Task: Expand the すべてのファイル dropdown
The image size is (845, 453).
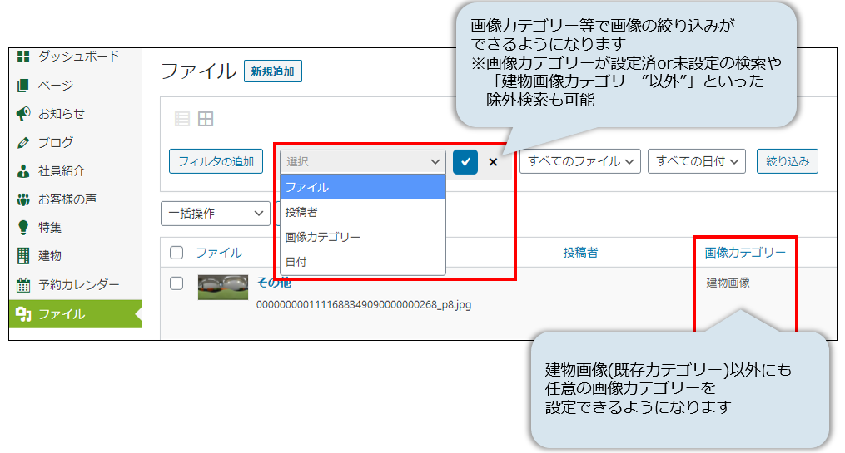Action: tap(579, 161)
